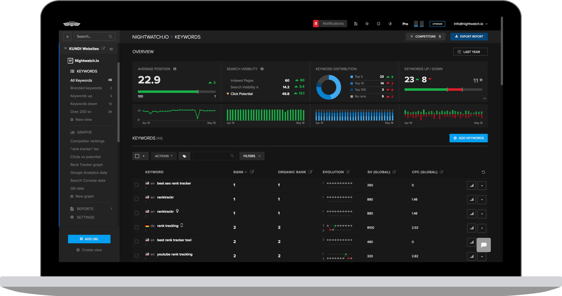Screen dimensions: 562x296
Task: Click the tag icon in keyword toolbar
Action: 184,156
